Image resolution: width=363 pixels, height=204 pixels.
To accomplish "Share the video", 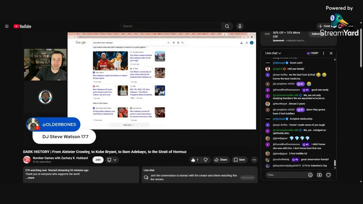I will point(221,160).
